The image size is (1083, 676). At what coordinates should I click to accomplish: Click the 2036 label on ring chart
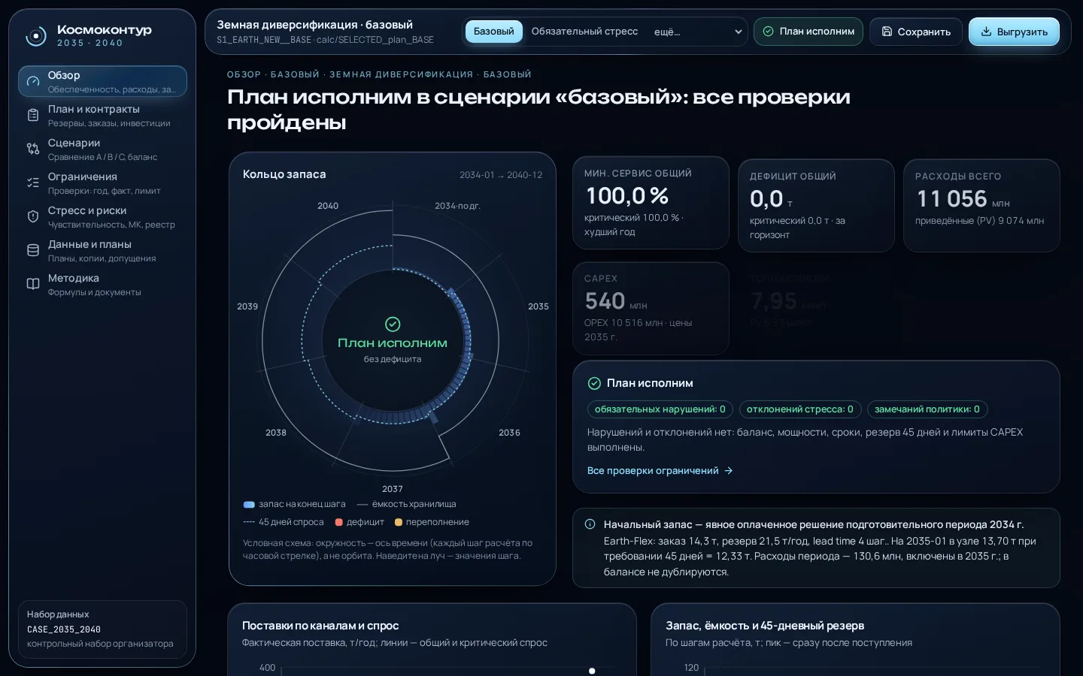tap(509, 433)
